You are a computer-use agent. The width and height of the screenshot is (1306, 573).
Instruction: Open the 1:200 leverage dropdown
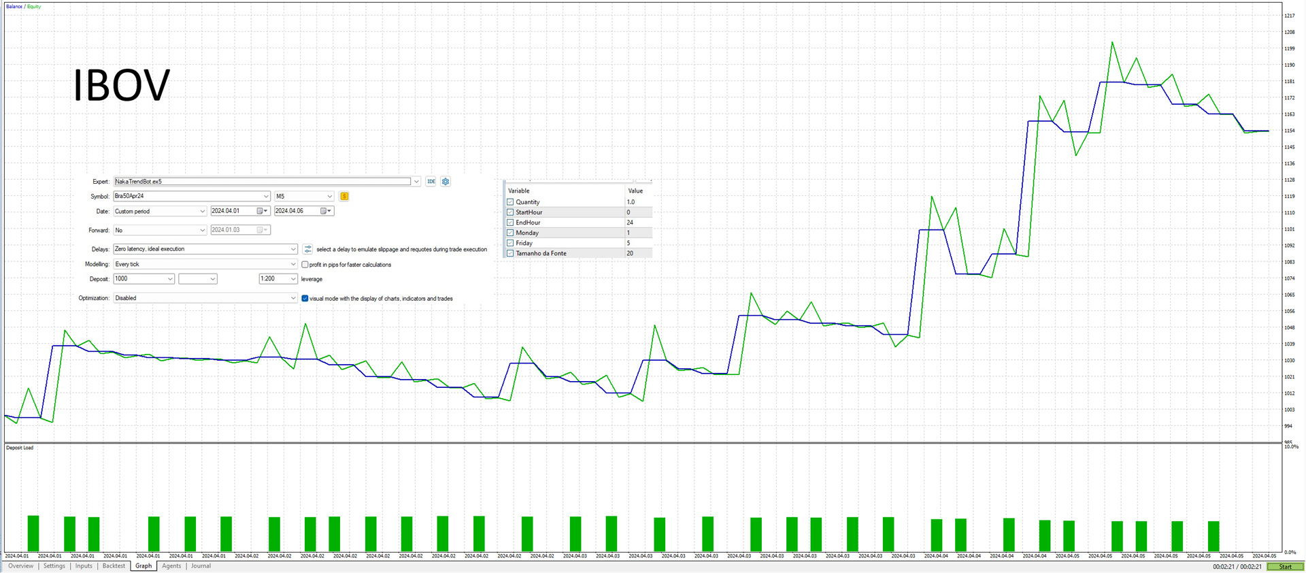(278, 279)
